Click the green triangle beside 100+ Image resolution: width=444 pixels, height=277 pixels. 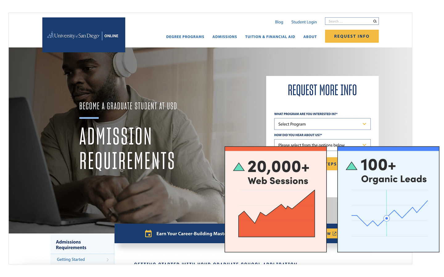pos(351,166)
